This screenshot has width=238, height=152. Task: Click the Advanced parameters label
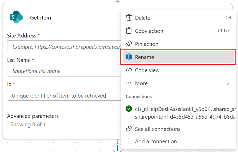(x=33, y=116)
